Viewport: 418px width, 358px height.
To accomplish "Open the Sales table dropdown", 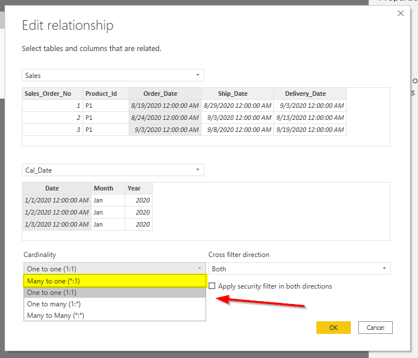I will click(113, 75).
